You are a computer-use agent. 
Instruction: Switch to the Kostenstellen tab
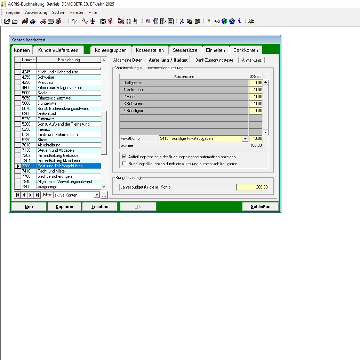150,50
